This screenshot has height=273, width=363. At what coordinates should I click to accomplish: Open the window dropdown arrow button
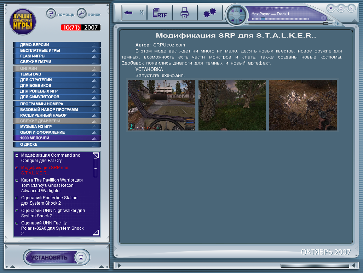point(331,9)
